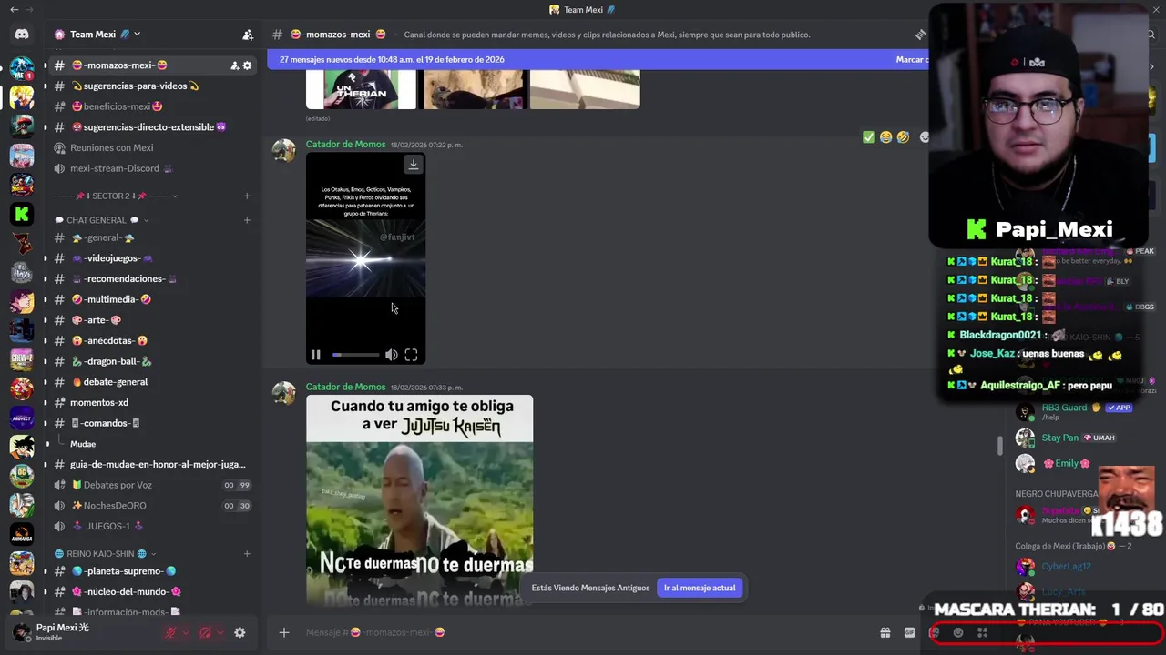The width and height of the screenshot is (1166, 655).
Task: Open the CREW-Z server icon
Action: click(22, 359)
